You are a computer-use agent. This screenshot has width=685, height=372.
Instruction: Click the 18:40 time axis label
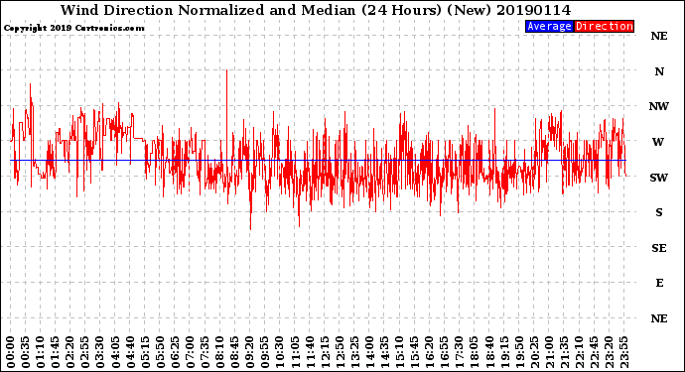tap(489, 352)
